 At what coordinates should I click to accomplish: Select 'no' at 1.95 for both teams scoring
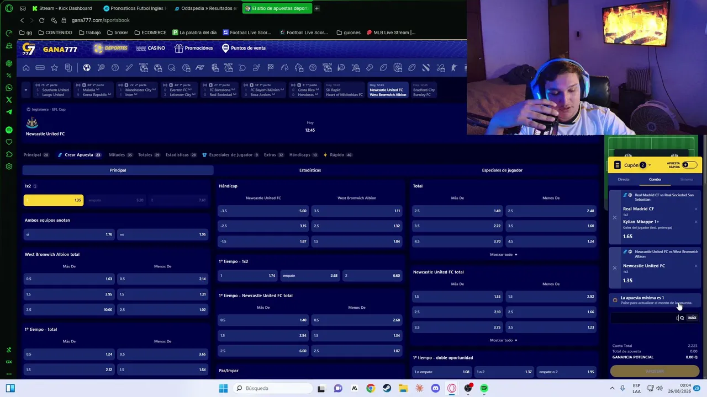point(162,234)
